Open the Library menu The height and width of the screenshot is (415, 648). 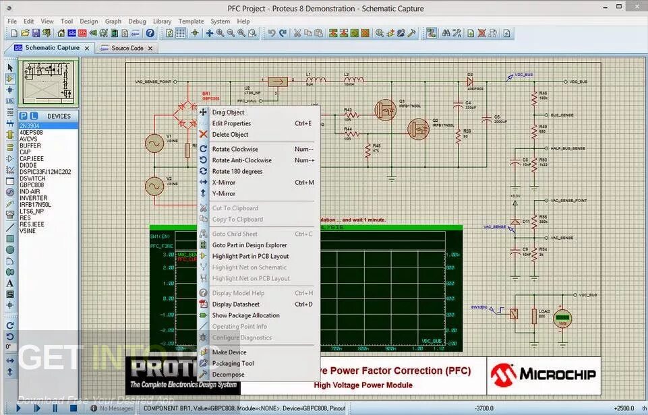click(x=162, y=21)
